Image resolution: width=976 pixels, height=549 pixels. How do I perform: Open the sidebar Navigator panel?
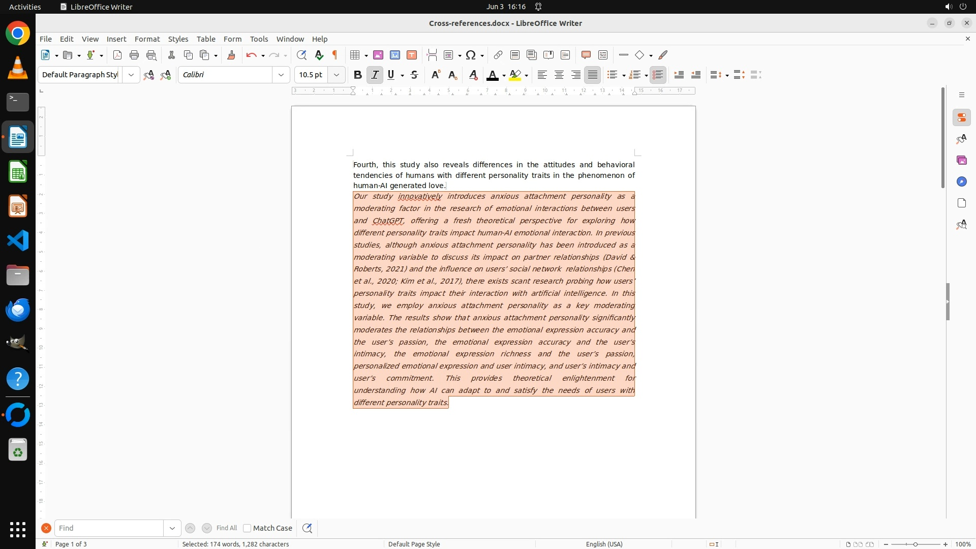pos(961,181)
